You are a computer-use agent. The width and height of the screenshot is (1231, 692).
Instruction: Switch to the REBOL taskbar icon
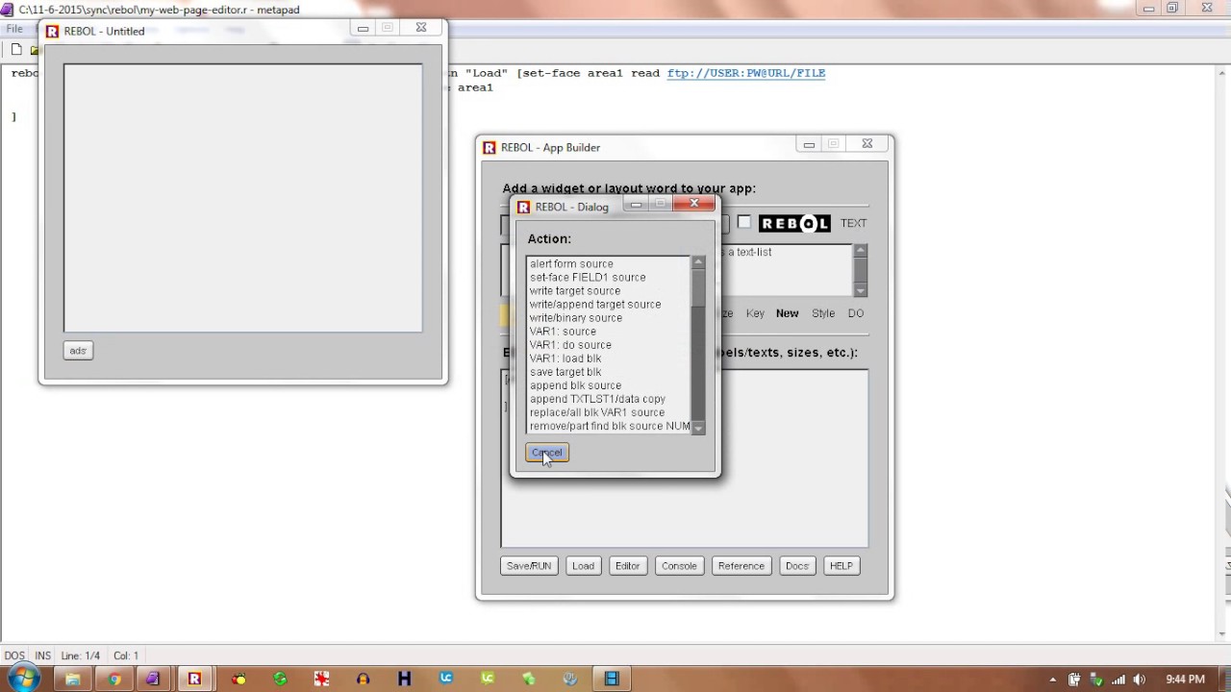[x=194, y=679]
